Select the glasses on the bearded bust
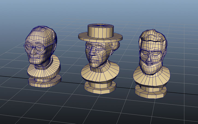 click(150, 53)
